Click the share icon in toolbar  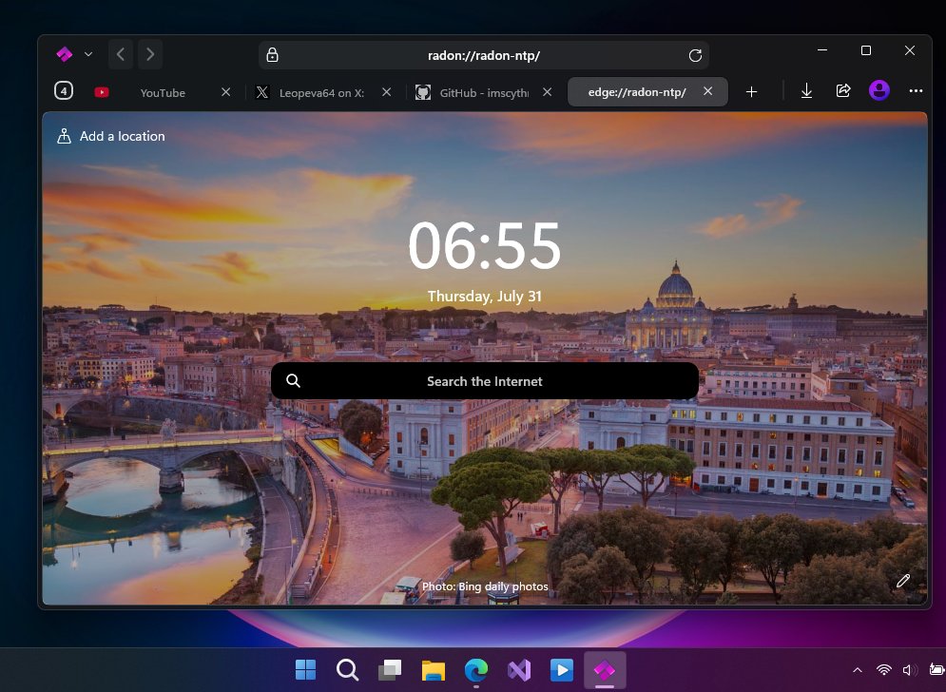(842, 90)
